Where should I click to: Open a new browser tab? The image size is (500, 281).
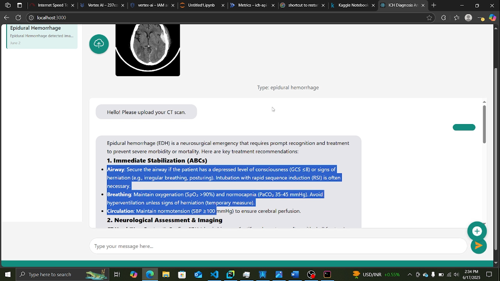point(434,5)
